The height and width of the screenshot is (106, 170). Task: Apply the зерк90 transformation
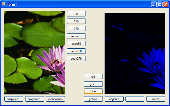76,44
